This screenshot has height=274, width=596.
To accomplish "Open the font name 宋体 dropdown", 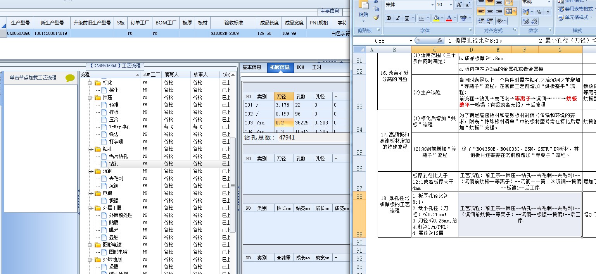I will pos(432,5).
